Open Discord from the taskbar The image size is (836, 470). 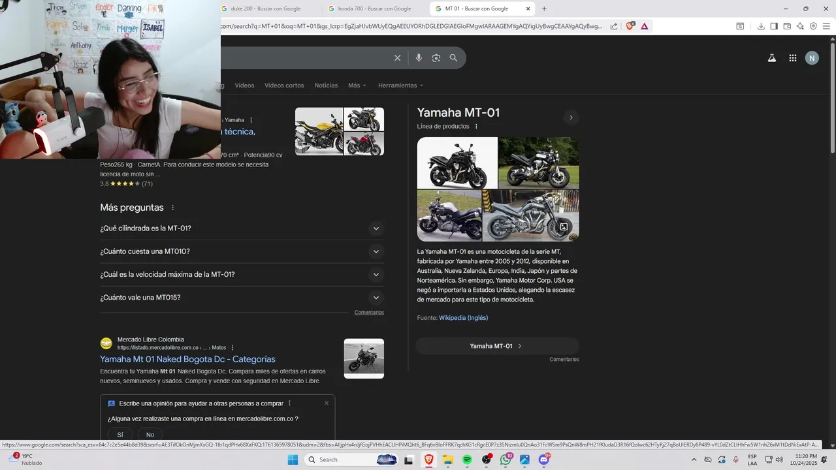point(543,460)
